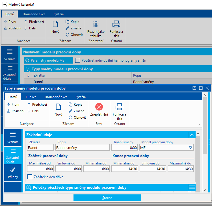The width and height of the screenshot is (212, 206).
Task: Open the Systém tab in main window
Action: tap(59, 14)
